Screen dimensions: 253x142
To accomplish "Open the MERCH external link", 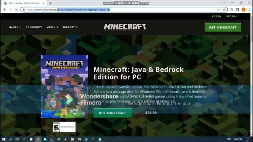I will [x=52, y=27].
